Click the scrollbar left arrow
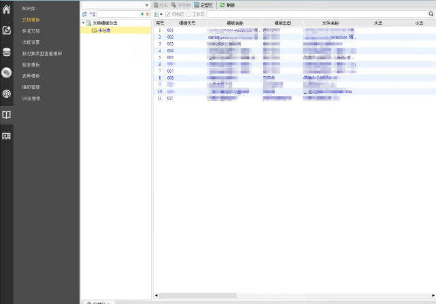This screenshot has height=304, width=436. click(x=156, y=295)
